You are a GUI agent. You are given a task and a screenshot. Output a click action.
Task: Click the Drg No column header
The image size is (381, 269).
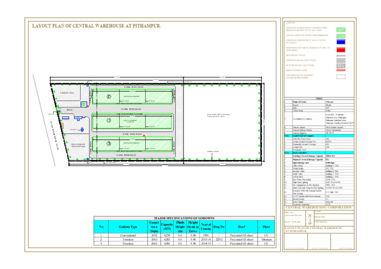pos(219,227)
